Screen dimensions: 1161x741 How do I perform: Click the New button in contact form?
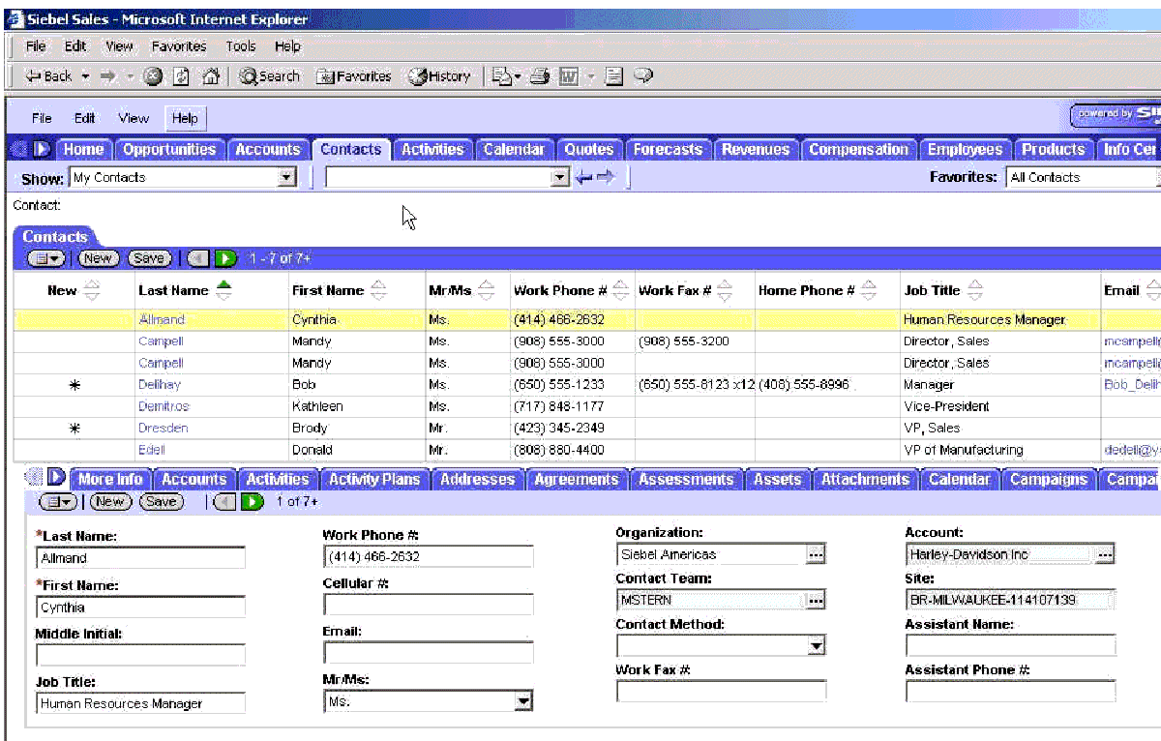click(x=109, y=501)
